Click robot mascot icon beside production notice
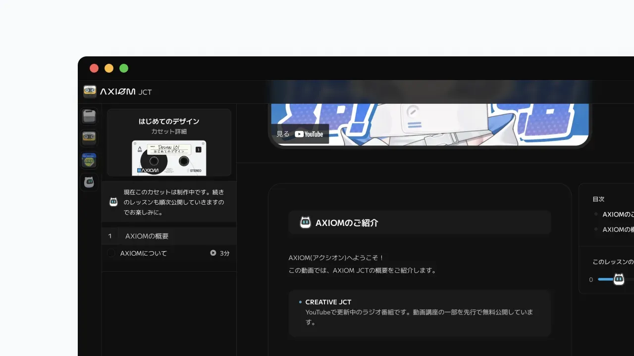The width and height of the screenshot is (634, 356). coord(113,202)
